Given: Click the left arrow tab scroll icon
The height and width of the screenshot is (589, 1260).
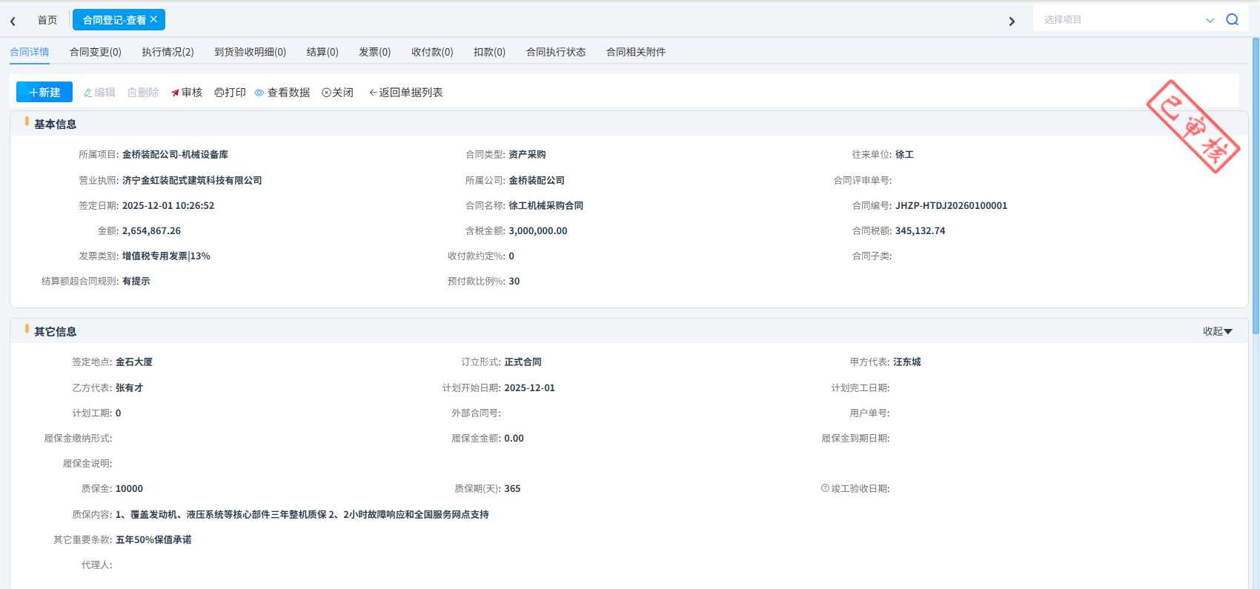Looking at the screenshot, I should click(13, 21).
